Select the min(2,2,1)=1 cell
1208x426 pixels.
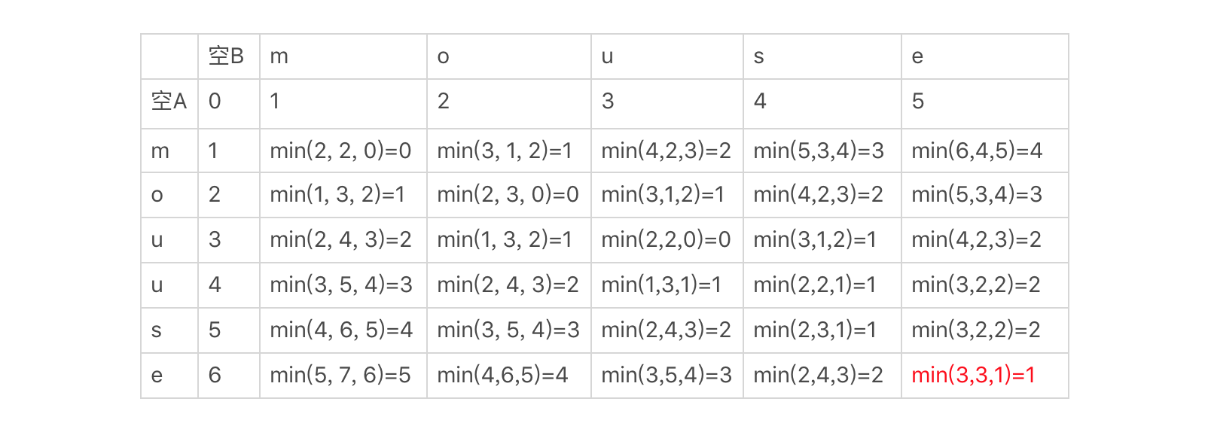pyautogui.click(x=815, y=285)
